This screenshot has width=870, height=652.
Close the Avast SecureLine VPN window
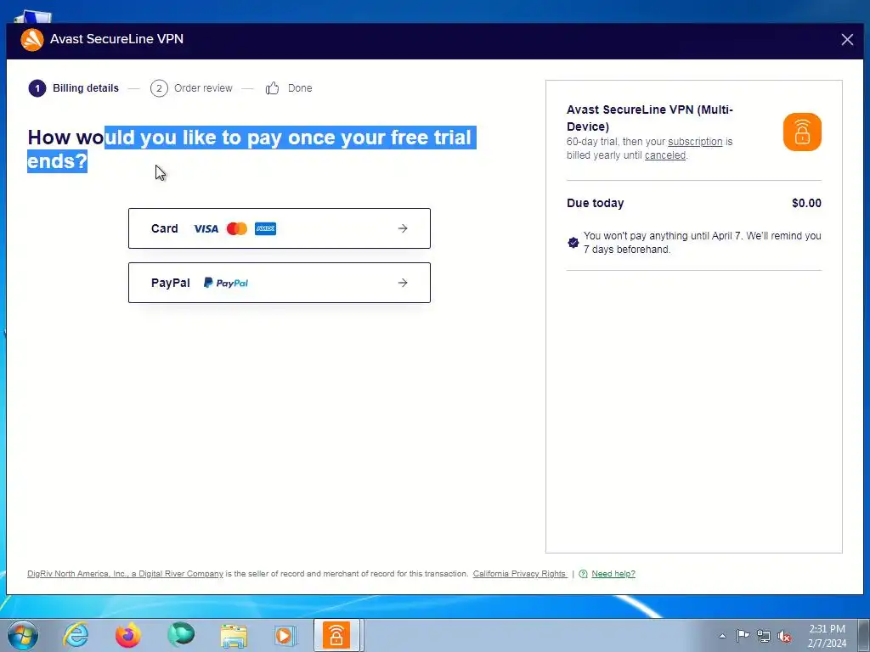[x=847, y=40]
